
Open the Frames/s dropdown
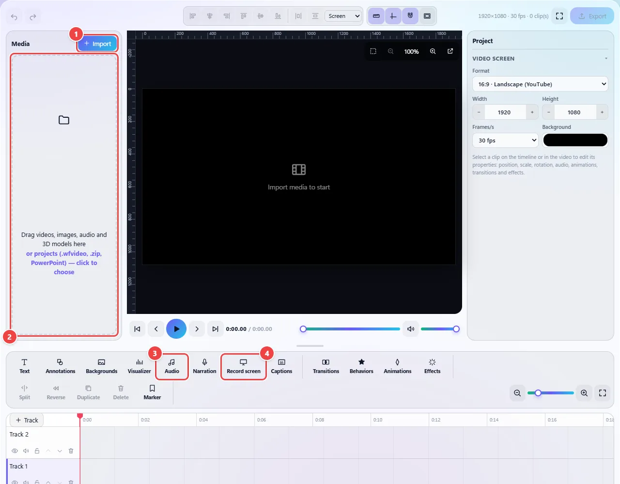point(505,141)
